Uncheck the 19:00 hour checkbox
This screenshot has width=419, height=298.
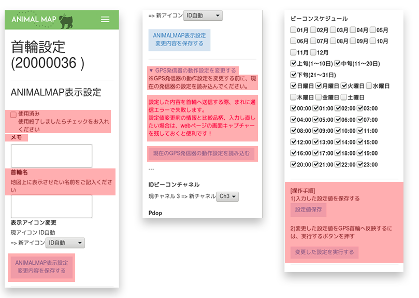click(360, 153)
